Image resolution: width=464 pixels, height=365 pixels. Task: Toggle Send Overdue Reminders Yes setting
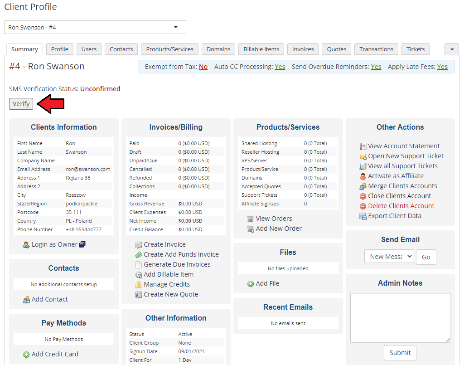pyautogui.click(x=376, y=67)
